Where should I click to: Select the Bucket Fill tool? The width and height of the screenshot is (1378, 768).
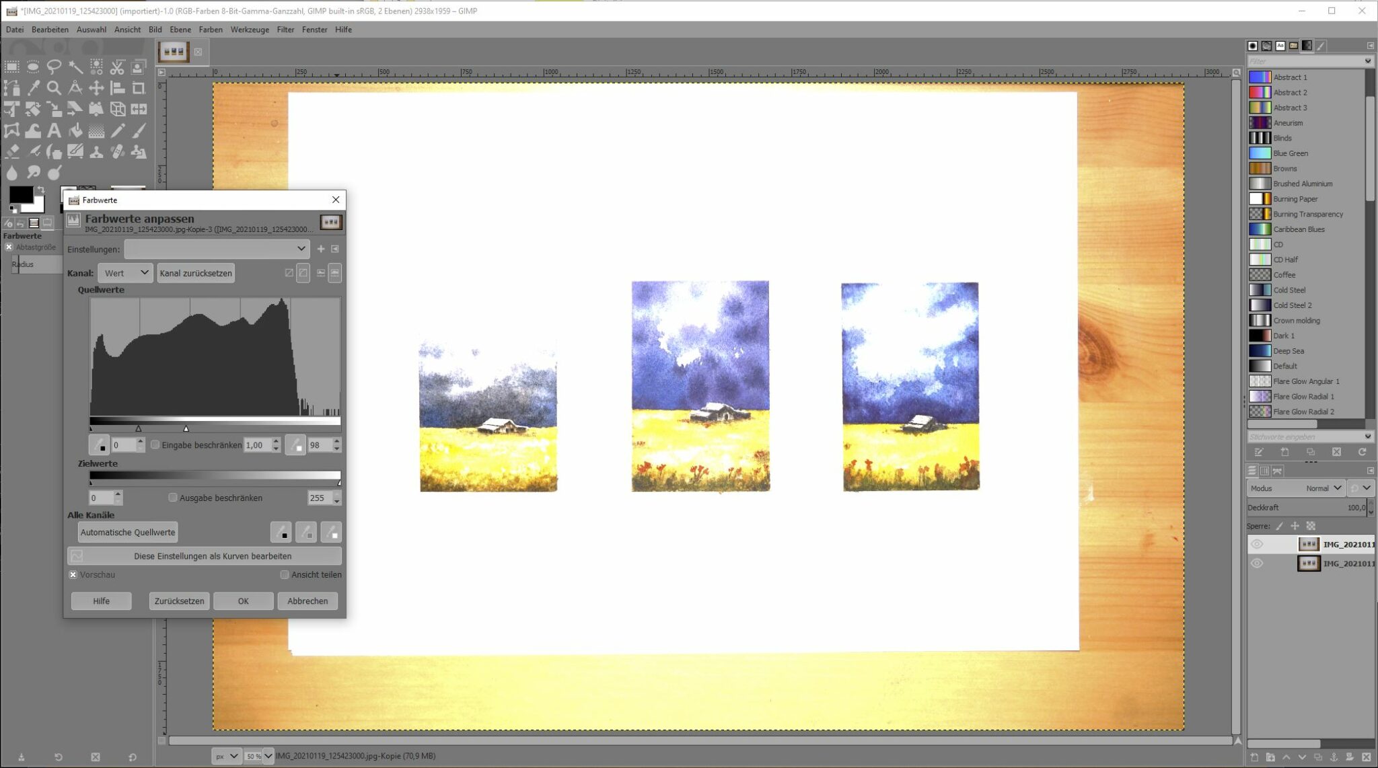pos(75,130)
